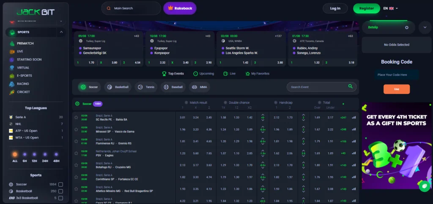The width and height of the screenshot is (433, 204).
Task: Click the search magnifier in Search Event
Action: (x=351, y=86)
